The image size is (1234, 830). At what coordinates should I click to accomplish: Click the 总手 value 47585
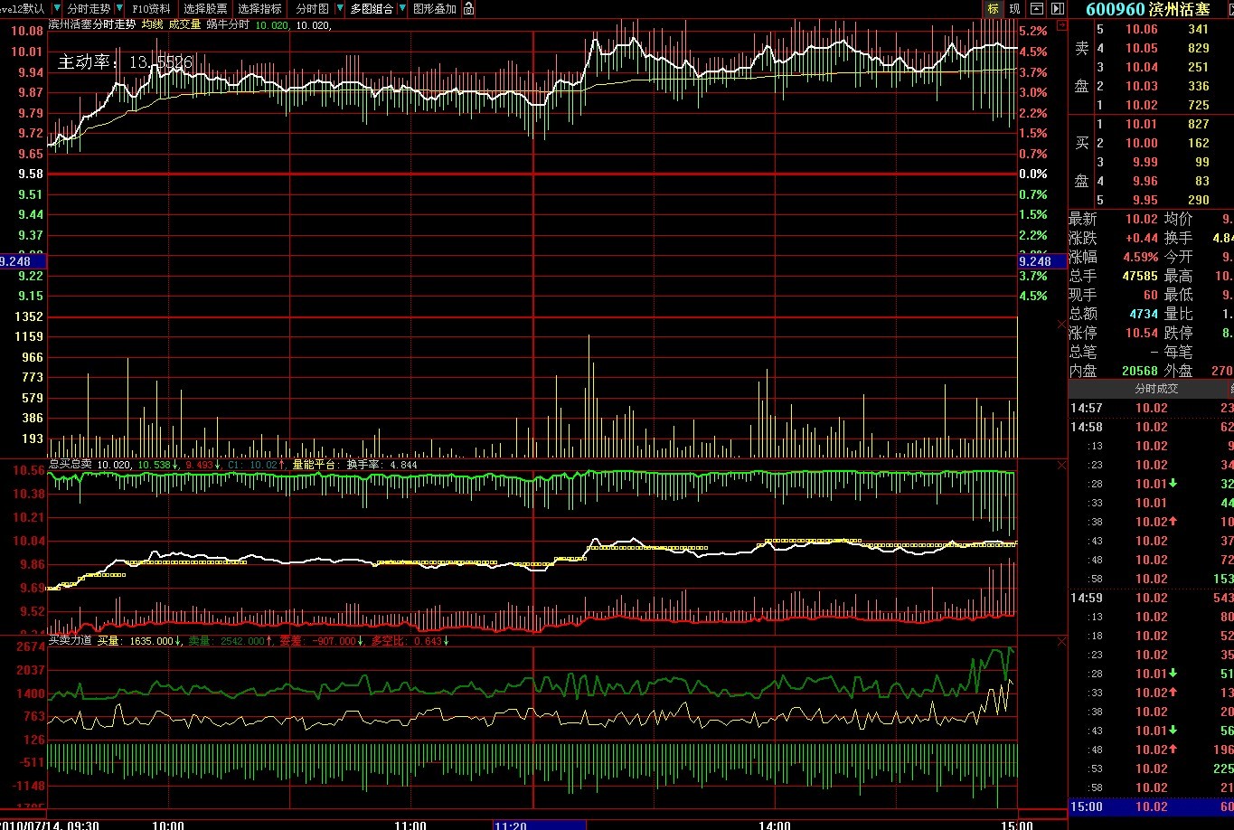[x=1140, y=276]
